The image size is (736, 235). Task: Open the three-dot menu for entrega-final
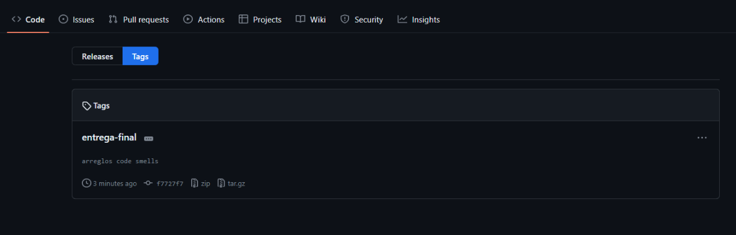click(702, 138)
